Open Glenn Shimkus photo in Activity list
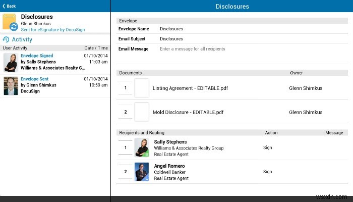 [x=11, y=86]
